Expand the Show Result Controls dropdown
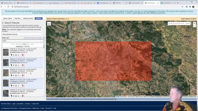The image size is (198, 111). (23, 34)
